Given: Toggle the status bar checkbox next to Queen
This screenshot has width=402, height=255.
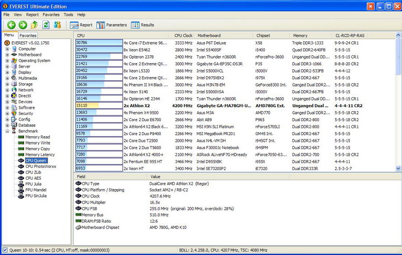Looking at the screenshot, I should (5, 250).
